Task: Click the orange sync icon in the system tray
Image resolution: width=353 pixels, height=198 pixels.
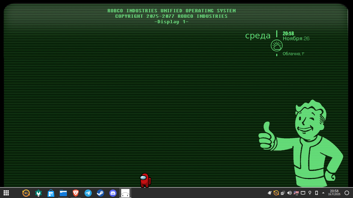Action: pos(276,193)
